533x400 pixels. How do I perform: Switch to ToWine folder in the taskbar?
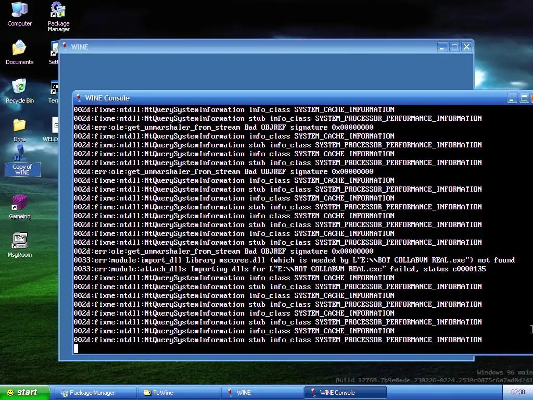tap(179, 393)
